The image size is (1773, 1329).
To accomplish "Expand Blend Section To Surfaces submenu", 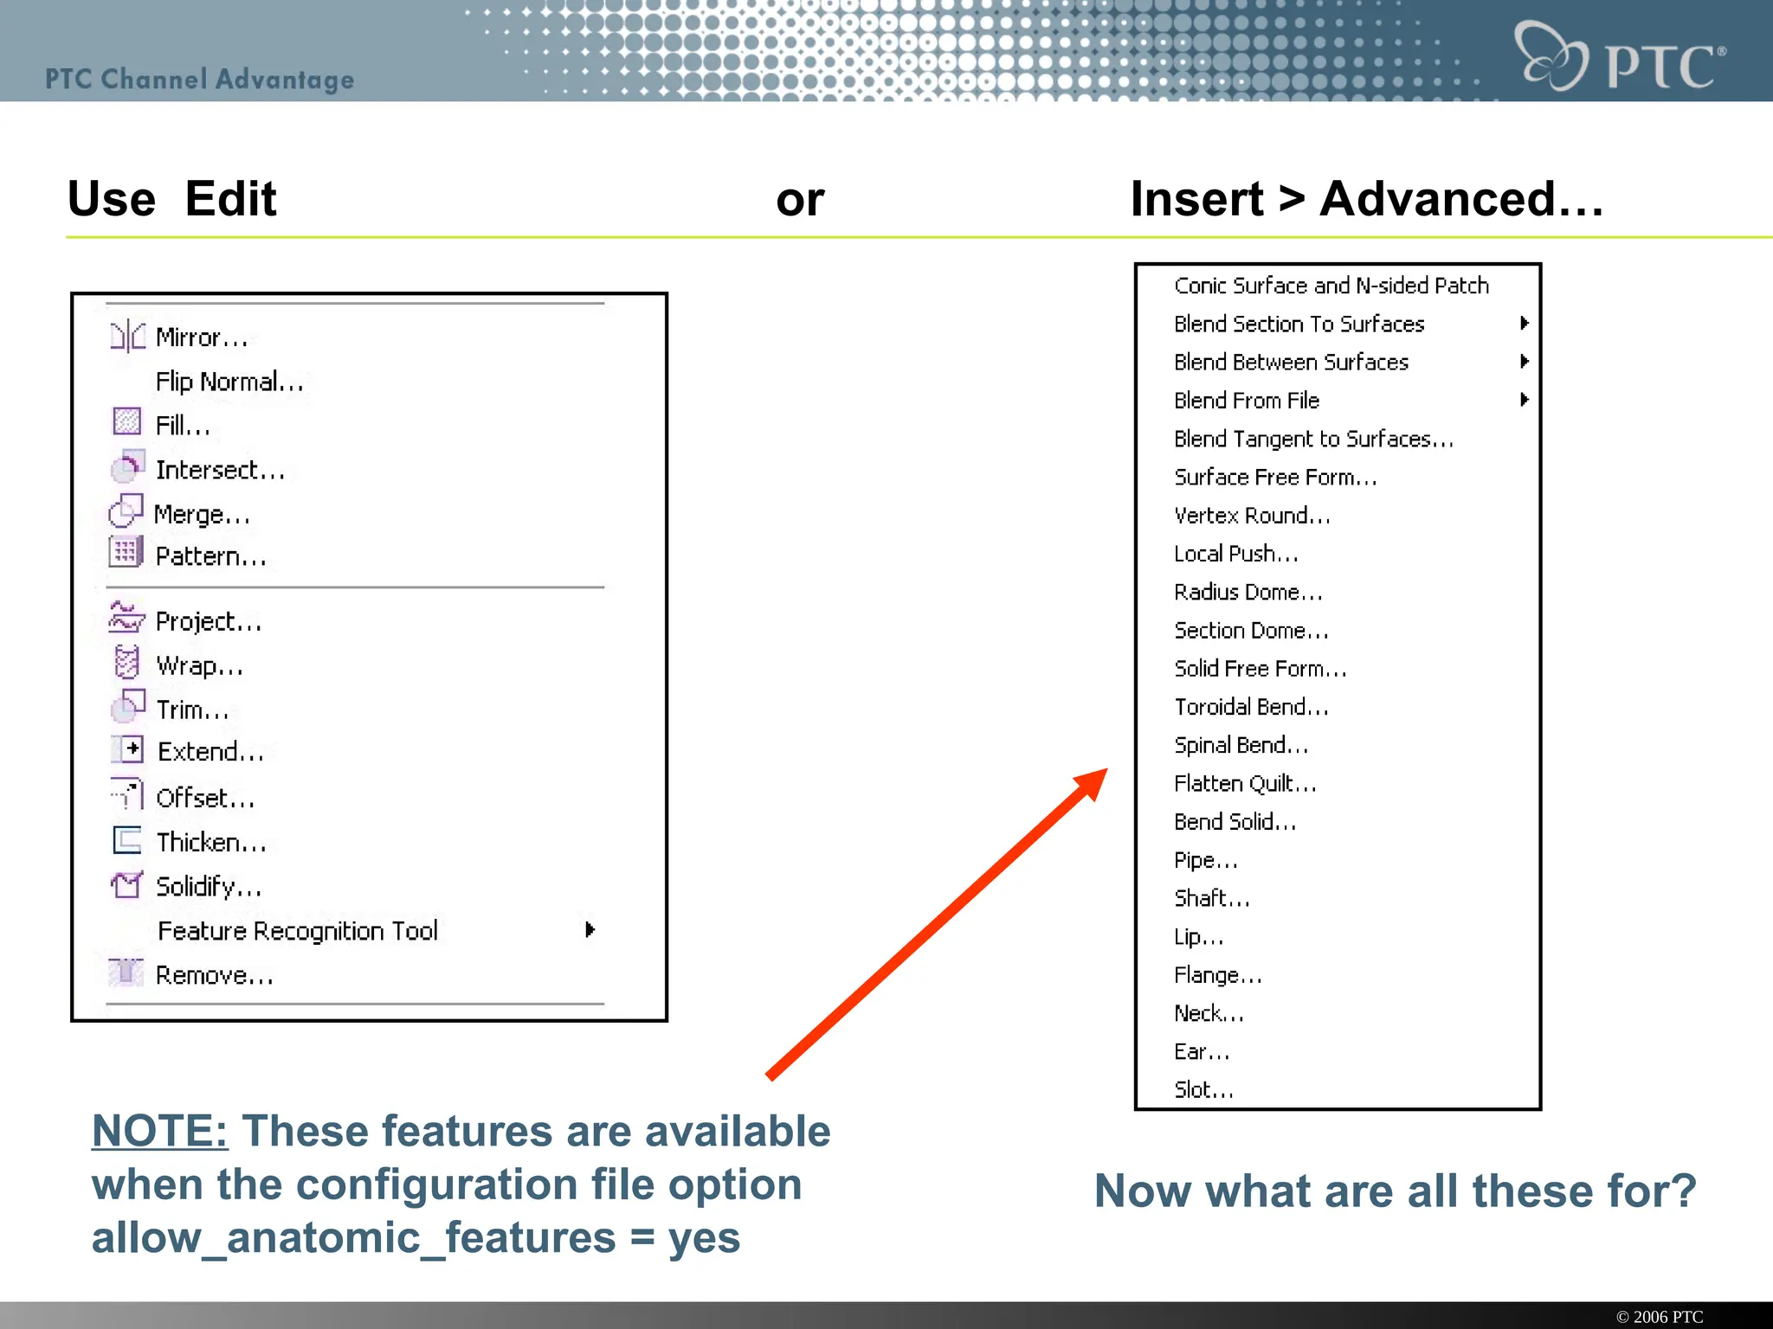I will click(1524, 324).
